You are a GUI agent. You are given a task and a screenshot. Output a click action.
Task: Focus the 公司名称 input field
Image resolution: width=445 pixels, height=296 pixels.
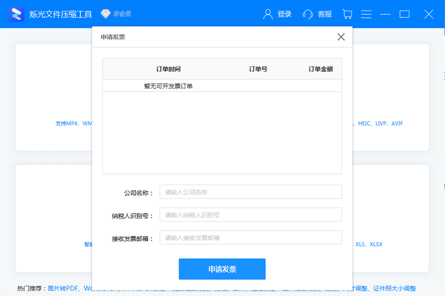point(250,192)
